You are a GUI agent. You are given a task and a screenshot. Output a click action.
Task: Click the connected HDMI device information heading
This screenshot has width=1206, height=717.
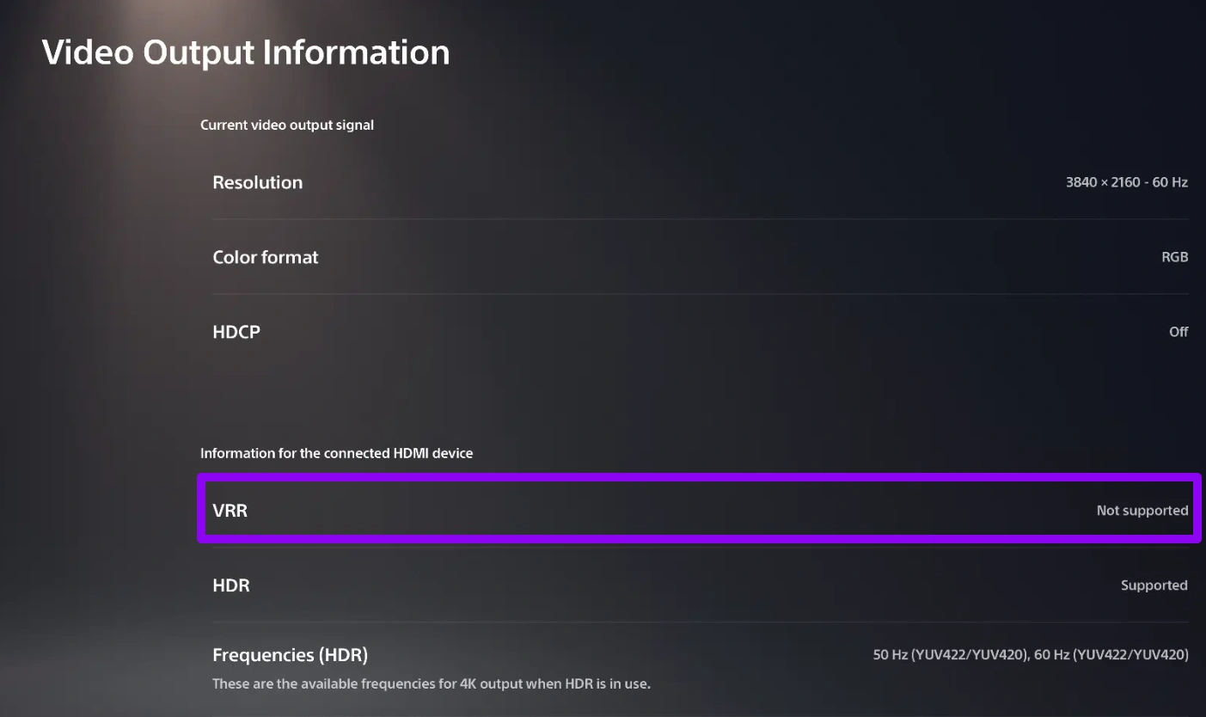click(x=336, y=453)
